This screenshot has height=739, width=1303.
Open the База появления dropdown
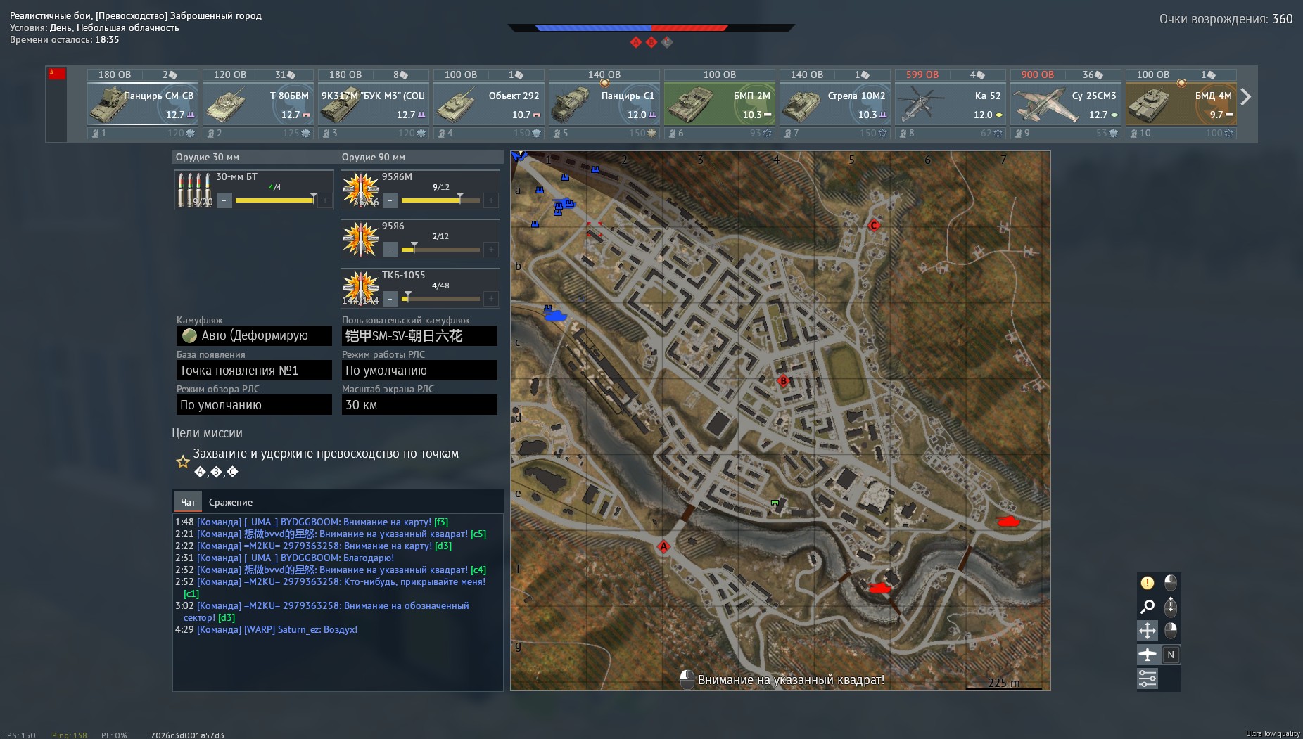pyautogui.click(x=254, y=370)
